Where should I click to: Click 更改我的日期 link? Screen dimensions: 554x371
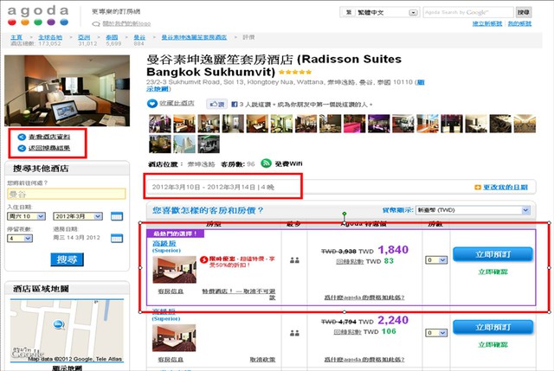tap(506, 187)
